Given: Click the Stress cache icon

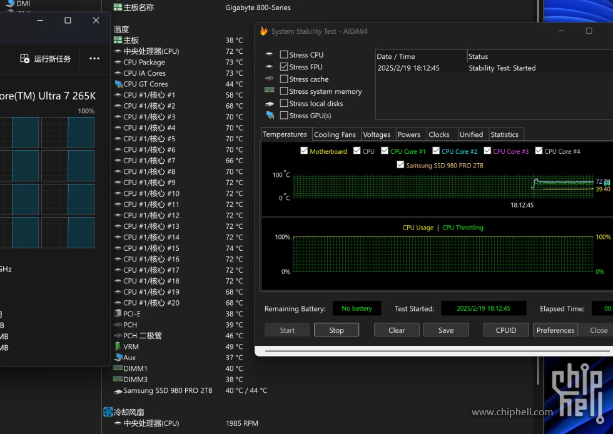Looking at the screenshot, I should 270,79.
